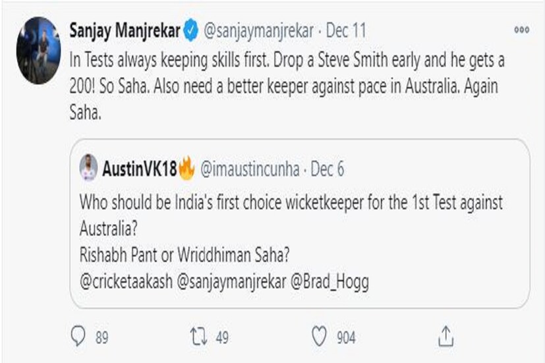
Task: Click the Dec 6 quoted timestamp
Action: click(x=328, y=169)
